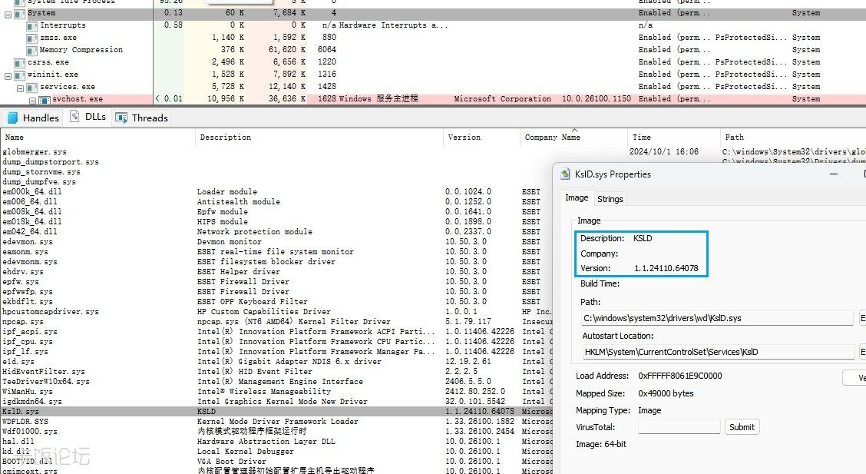Click the Interrupts process icon
The height and width of the screenshot is (474, 866).
point(31,25)
